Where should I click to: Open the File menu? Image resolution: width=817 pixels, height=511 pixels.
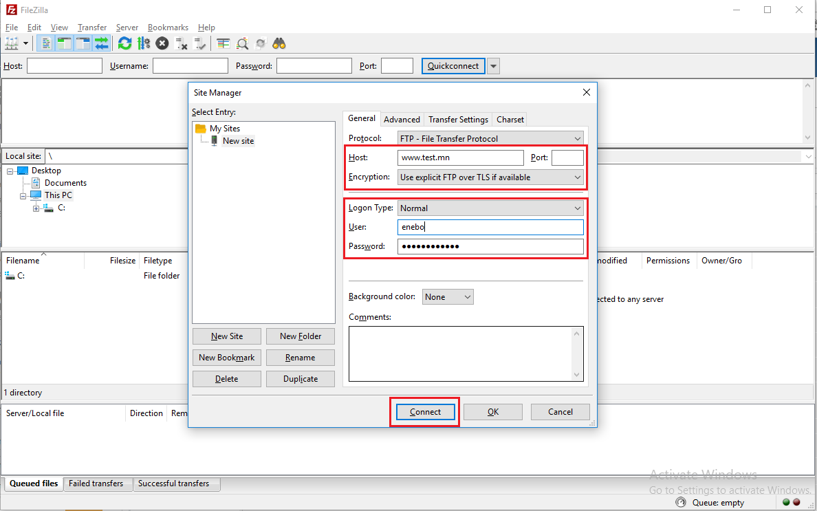12,28
